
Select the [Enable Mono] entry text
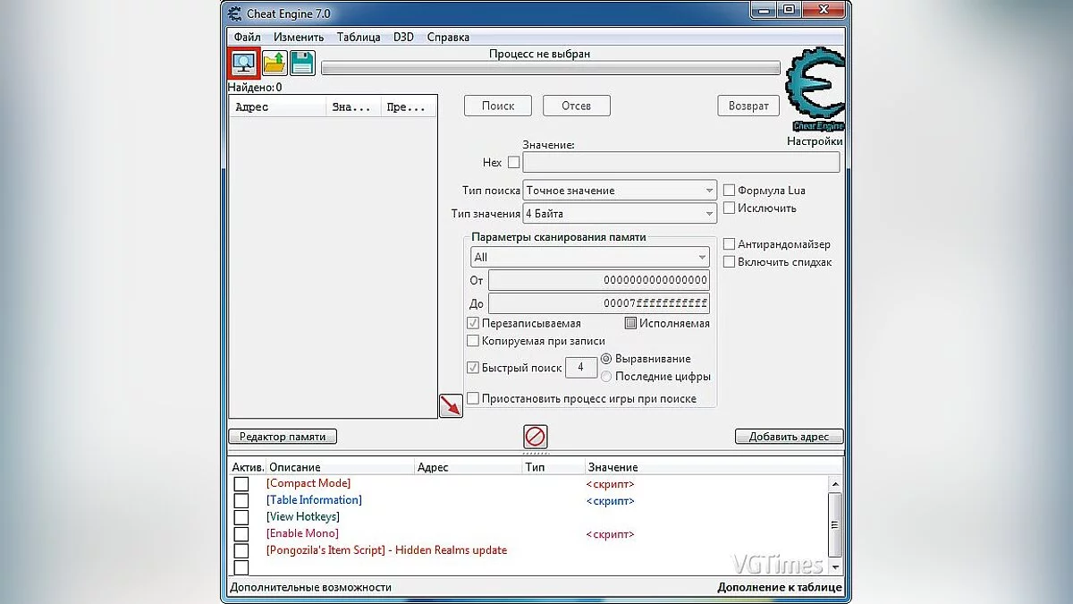[x=302, y=533]
